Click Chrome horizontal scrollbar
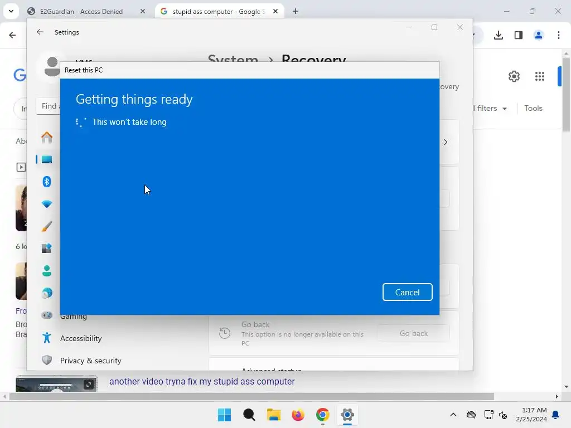The image size is (571, 428). coord(251,396)
